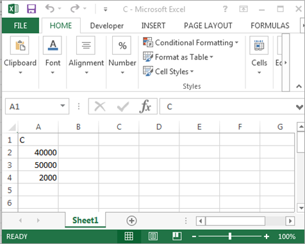Customize the Quick Access Toolbar
Viewport: 305px width, 244px height.
coord(105,9)
